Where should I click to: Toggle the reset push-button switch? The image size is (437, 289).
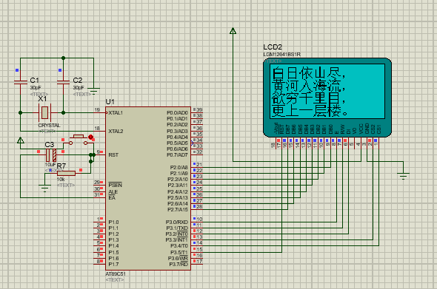click(79, 140)
